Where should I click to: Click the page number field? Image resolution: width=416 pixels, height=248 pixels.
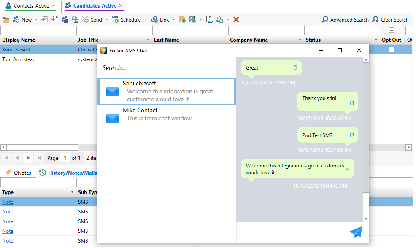65,158
